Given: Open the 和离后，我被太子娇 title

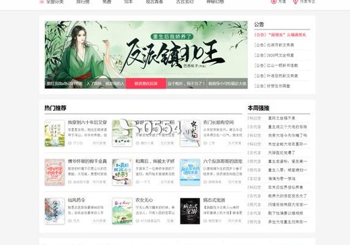Looking at the screenshot, I should [x=155, y=161].
